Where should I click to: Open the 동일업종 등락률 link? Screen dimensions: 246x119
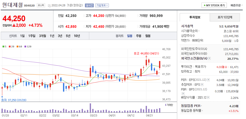pyautogui.click(x=191, y=111)
